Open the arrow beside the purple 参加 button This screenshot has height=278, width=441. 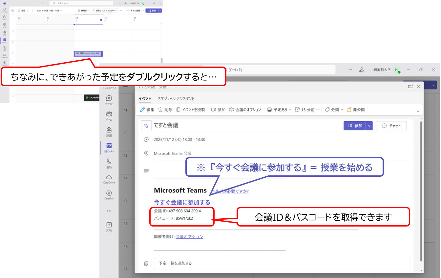(369, 126)
